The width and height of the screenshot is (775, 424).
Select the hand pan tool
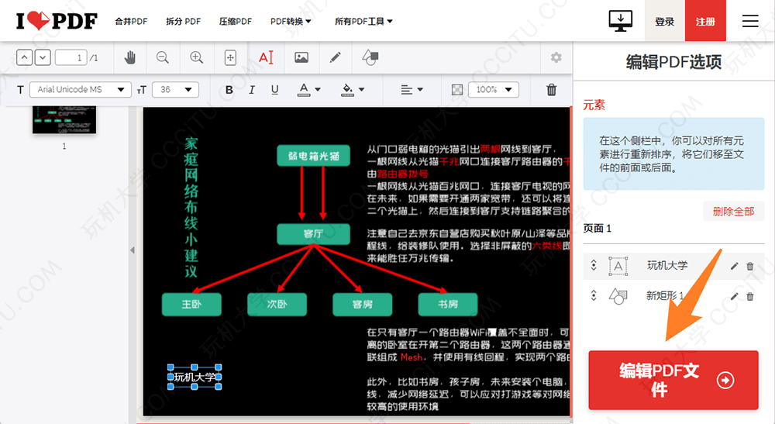pyautogui.click(x=130, y=57)
